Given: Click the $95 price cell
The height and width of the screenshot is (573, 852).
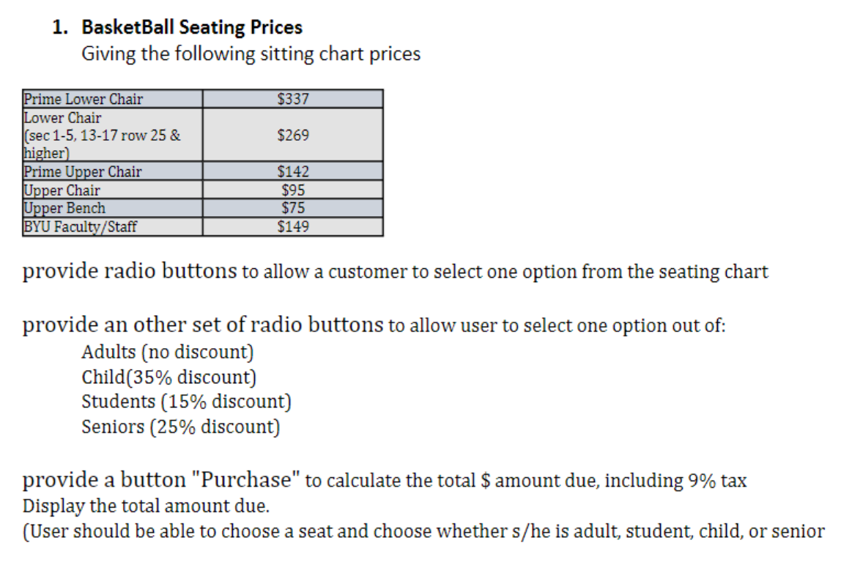Looking at the screenshot, I should 293,191.
